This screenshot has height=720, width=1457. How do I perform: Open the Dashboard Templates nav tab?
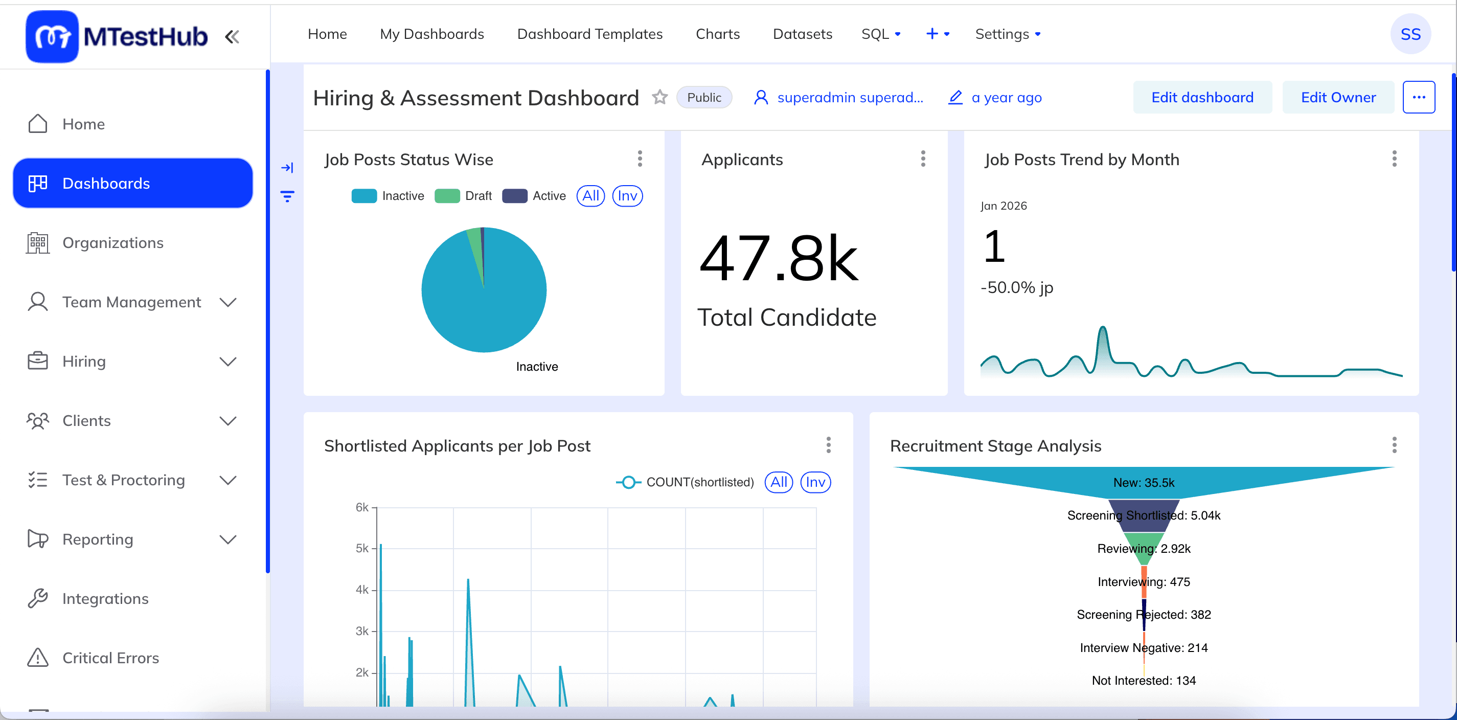(589, 34)
